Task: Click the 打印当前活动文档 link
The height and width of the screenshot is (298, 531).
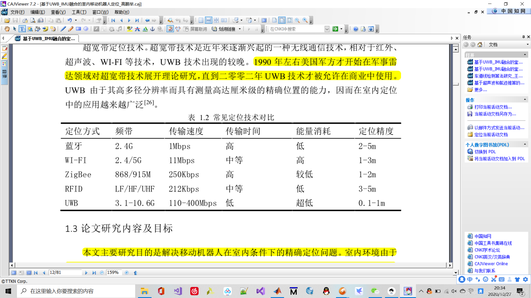Action: coord(493,107)
